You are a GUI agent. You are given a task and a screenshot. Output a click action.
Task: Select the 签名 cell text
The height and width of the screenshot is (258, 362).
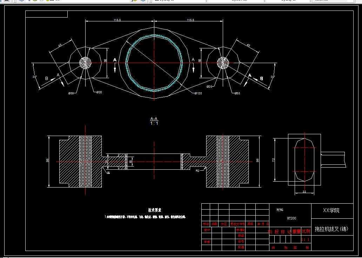pos(250,224)
